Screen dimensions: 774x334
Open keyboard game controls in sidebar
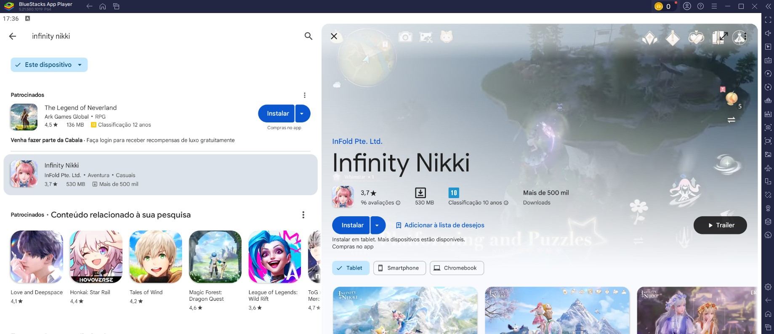(x=768, y=60)
